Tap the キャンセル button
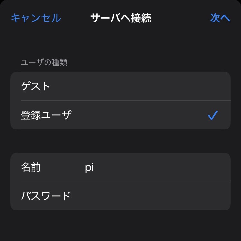Screen dimensions: 241x241 tap(36, 18)
